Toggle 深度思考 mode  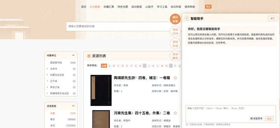pos(257,118)
